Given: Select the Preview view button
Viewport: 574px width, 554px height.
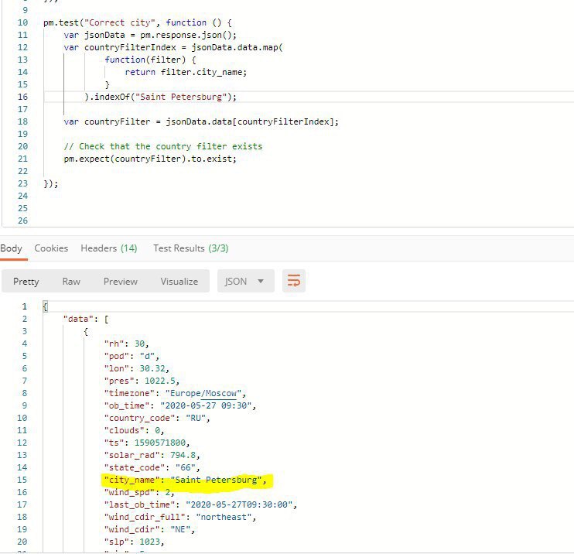Looking at the screenshot, I should coord(121,281).
